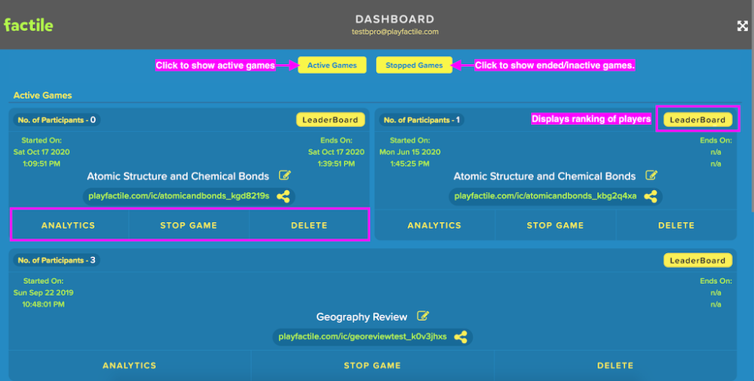The width and height of the screenshot is (754, 381).
Task: Share the Geography Review game link
Action: coord(461,337)
